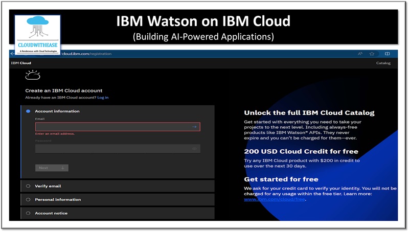Click the cloud.ibm.com/registration address bar

[86, 54]
